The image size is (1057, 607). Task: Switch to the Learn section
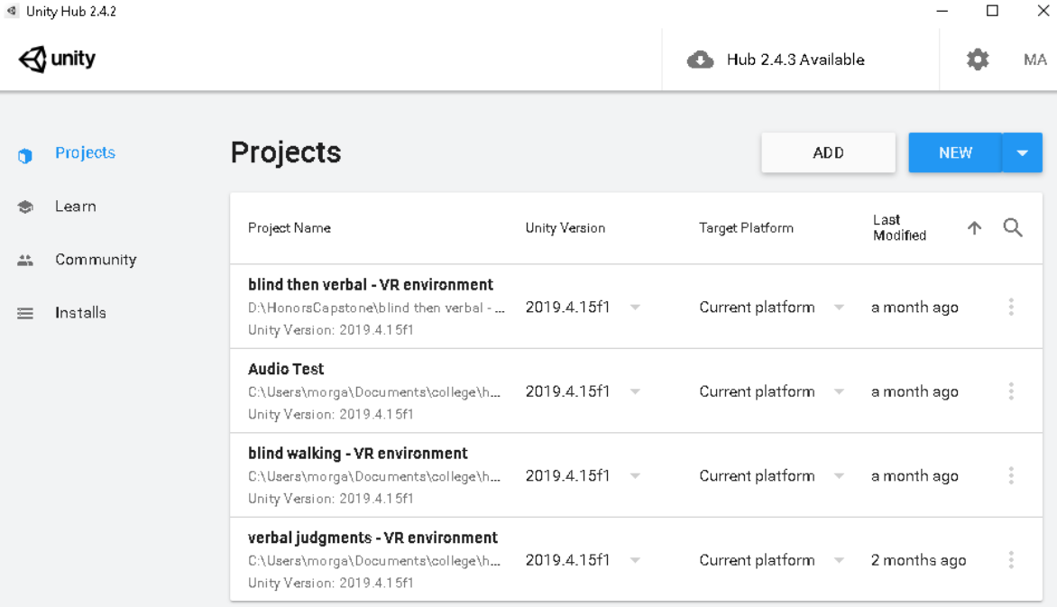76,206
